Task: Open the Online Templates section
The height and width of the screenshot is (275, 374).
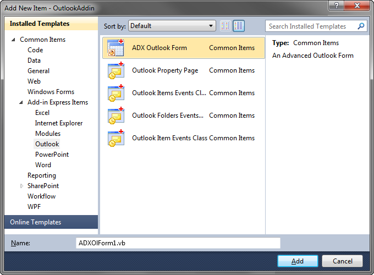Action: click(x=51, y=222)
